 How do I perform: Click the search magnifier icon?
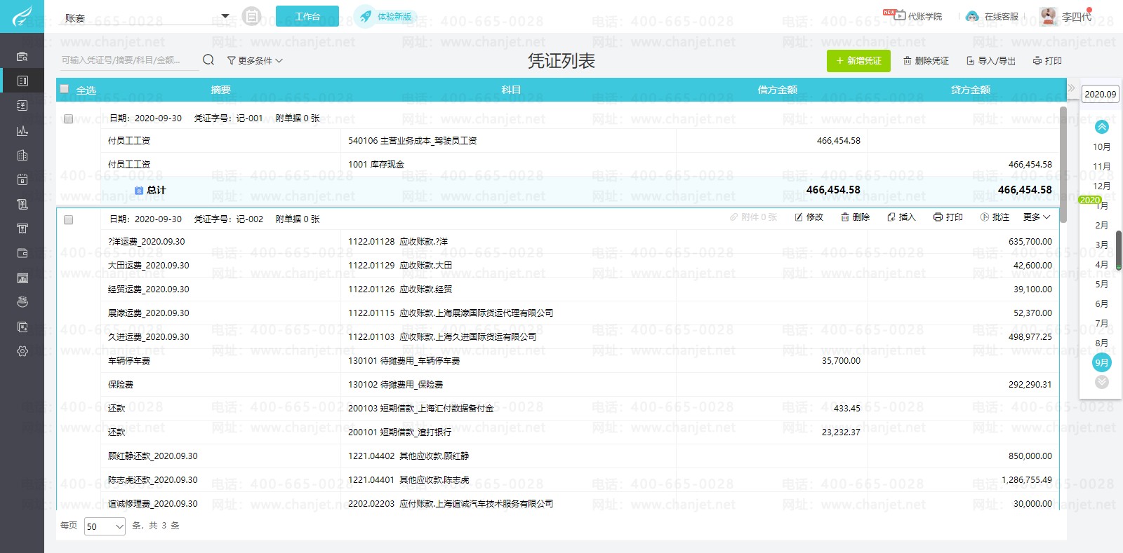point(208,60)
